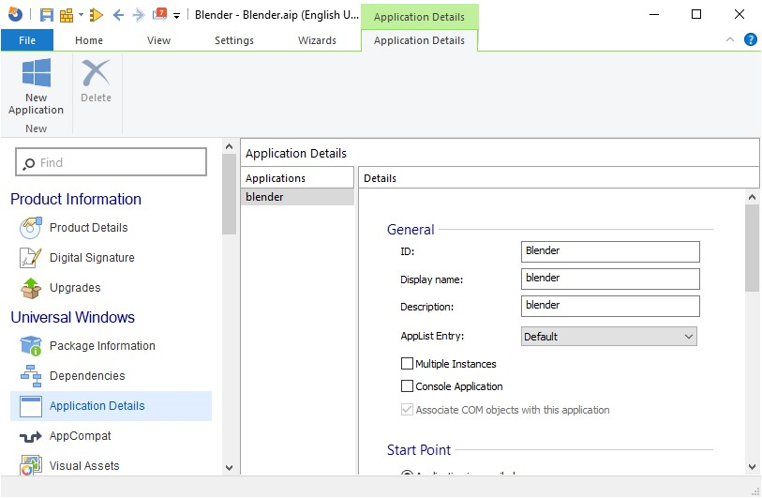Navigate back with the left arrow
The image size is (762, 498).
click(x=118, y=15)
